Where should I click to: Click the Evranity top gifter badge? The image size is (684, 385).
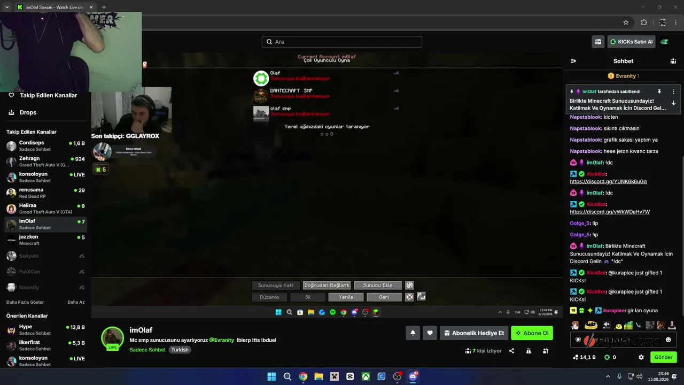624,76
